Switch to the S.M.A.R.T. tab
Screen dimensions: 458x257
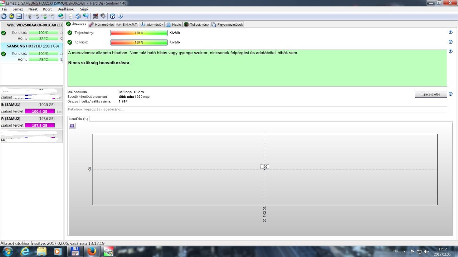(x=127, y=25)
